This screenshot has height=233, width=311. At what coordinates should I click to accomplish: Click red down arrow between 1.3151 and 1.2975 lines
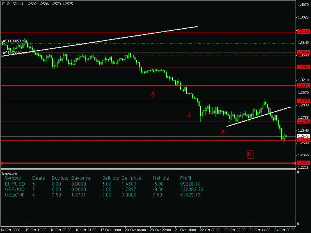coord(153,94)
